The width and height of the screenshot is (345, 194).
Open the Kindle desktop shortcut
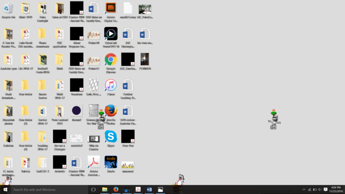[x=111, y=163]
